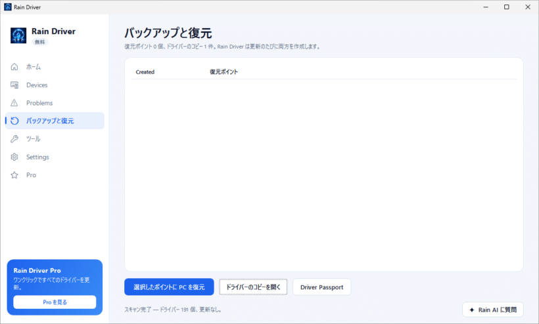Sort by the Created column header
The width and height of the screenshot is (539, 324).
tap(145, 72)
